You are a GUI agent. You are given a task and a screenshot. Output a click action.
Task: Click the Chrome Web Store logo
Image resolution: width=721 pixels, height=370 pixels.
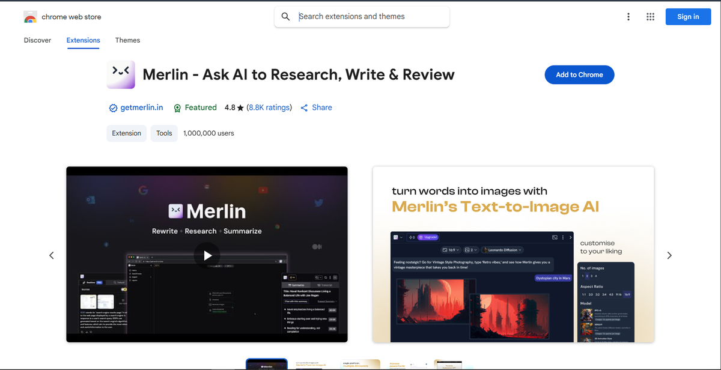point(30,17)
